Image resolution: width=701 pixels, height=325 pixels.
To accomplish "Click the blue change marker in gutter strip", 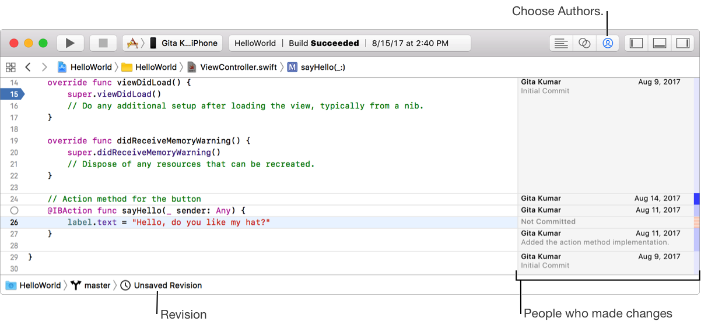I will (696, 199).
